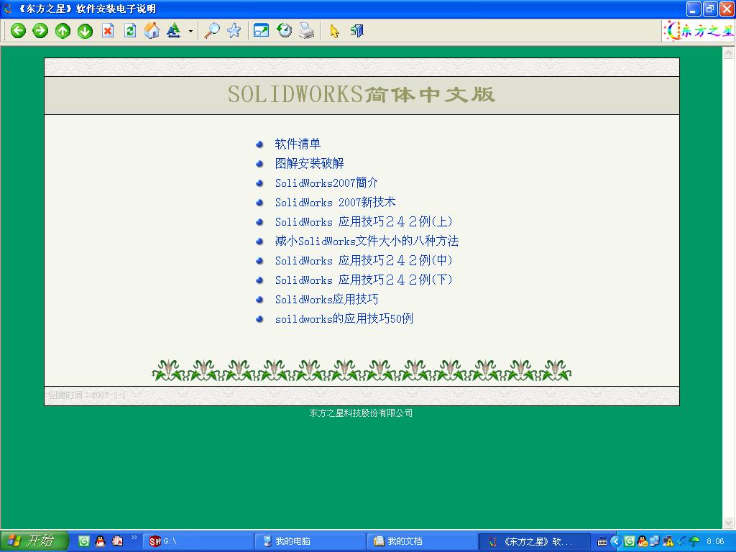This screenshot has height=552, width=736.
Task: Switch to the G:\ taskbar window
Action: [197, 541]
